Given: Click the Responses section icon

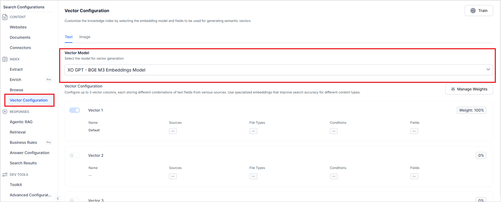Looking at the screenshot, I should (5, 112).
